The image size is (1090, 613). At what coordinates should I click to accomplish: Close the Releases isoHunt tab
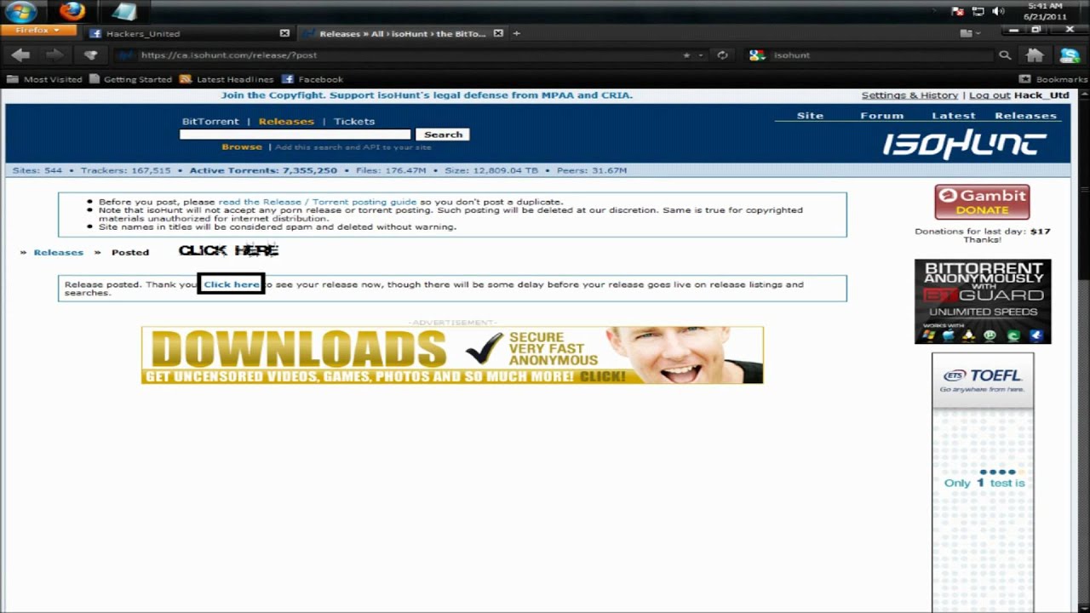point(498,33)
